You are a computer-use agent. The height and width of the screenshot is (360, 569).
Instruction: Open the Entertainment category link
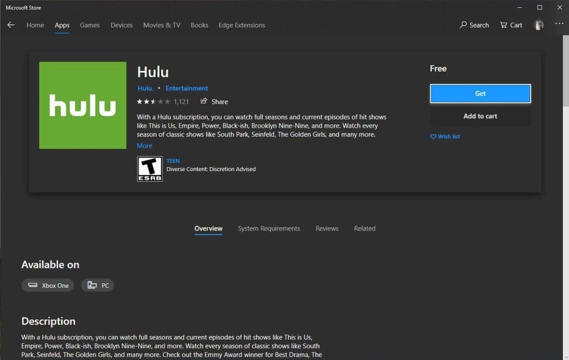pyautogui.click(x=187, y=88)
